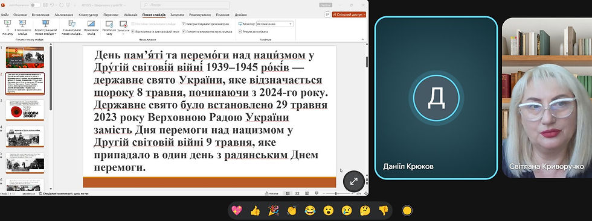Switch to the Анімація ribbon tab

[x=130, y=14]
